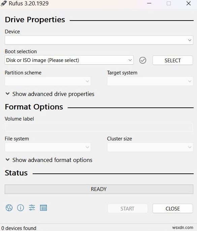
Task: Open the Cluster size dropdown
Action: tap(150, 147)
